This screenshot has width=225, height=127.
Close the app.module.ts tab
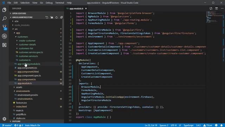(86, 8)
